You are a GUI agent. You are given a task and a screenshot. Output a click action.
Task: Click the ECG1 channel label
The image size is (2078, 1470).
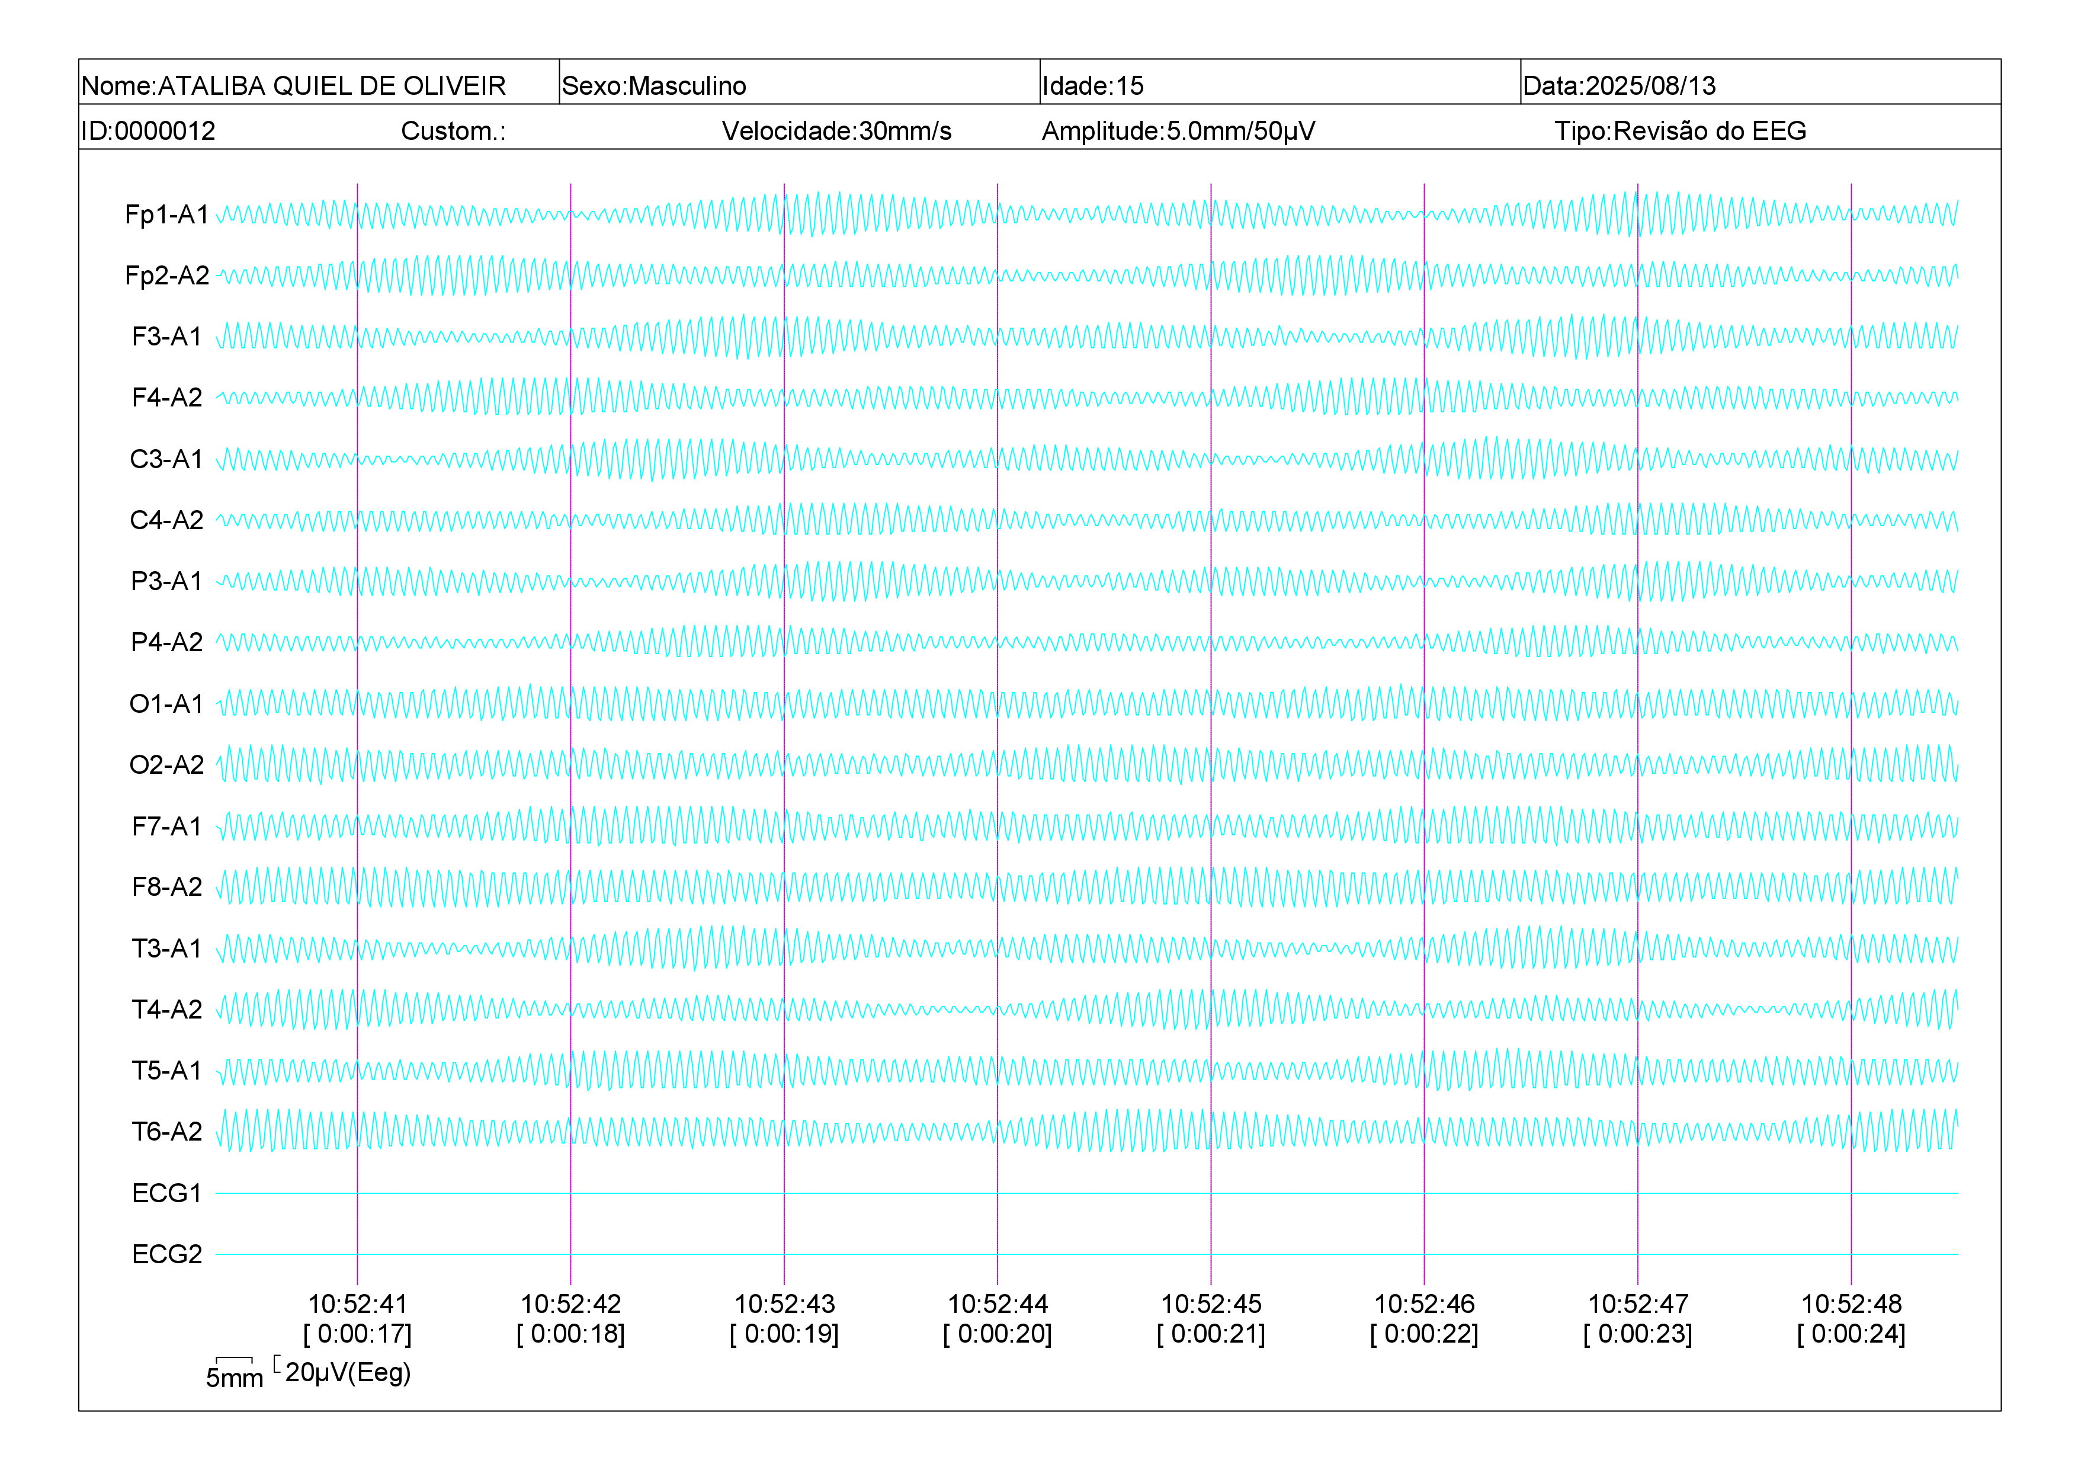point(168,1193)
